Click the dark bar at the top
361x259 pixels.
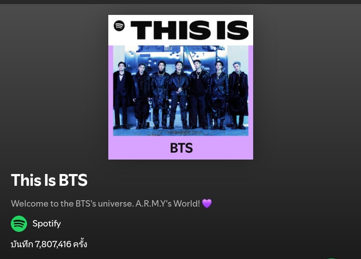(x=180, y=2)
